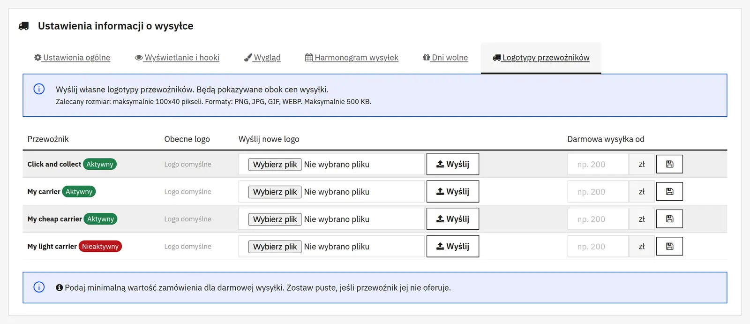Click save icon in My light carrier row
The image size is (750, 324).
coord(669,246)
